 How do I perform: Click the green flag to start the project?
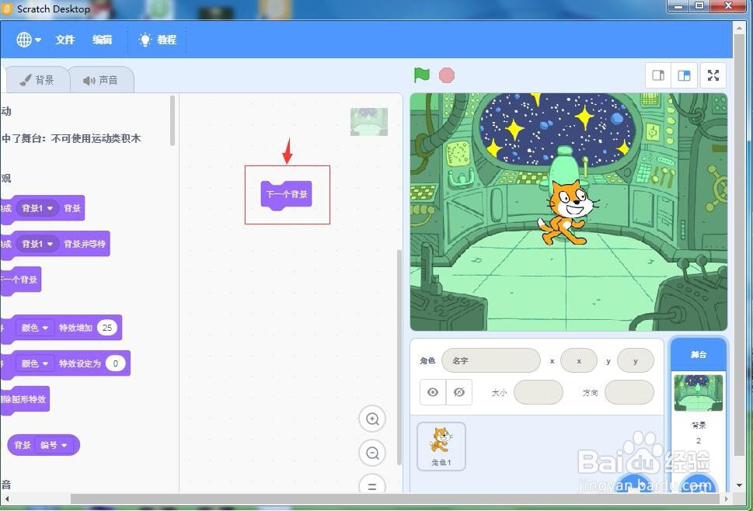421,75
